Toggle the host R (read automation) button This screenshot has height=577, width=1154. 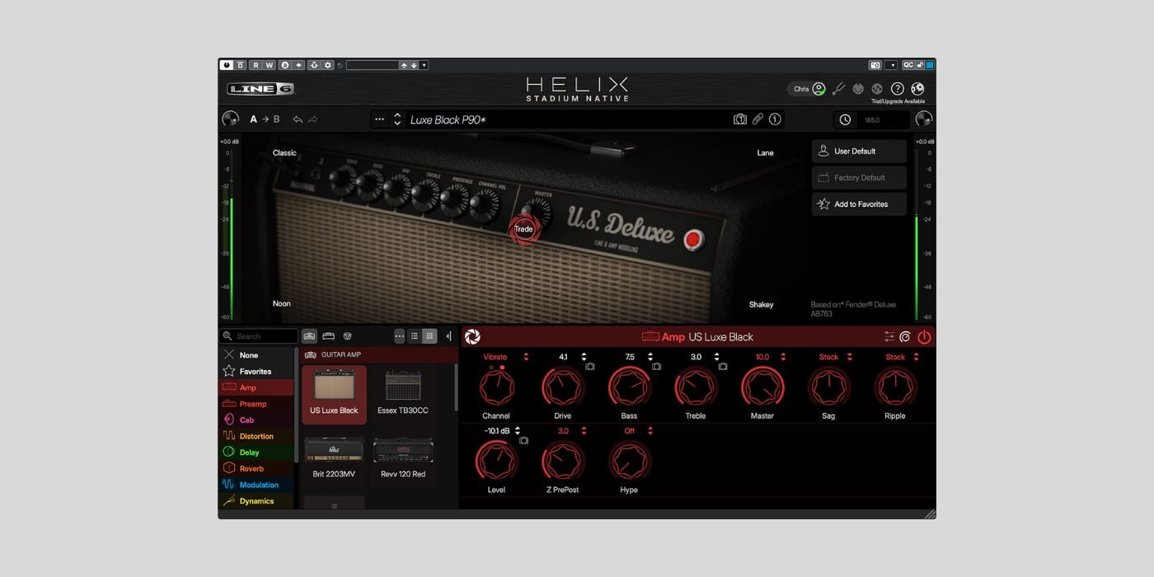[256, 65]
